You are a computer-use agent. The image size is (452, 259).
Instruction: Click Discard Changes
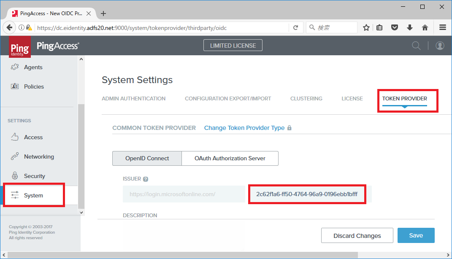[357, 235]
